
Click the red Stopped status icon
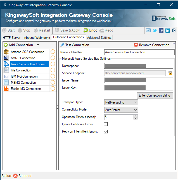pyautogui.click(x=15, y=176)
